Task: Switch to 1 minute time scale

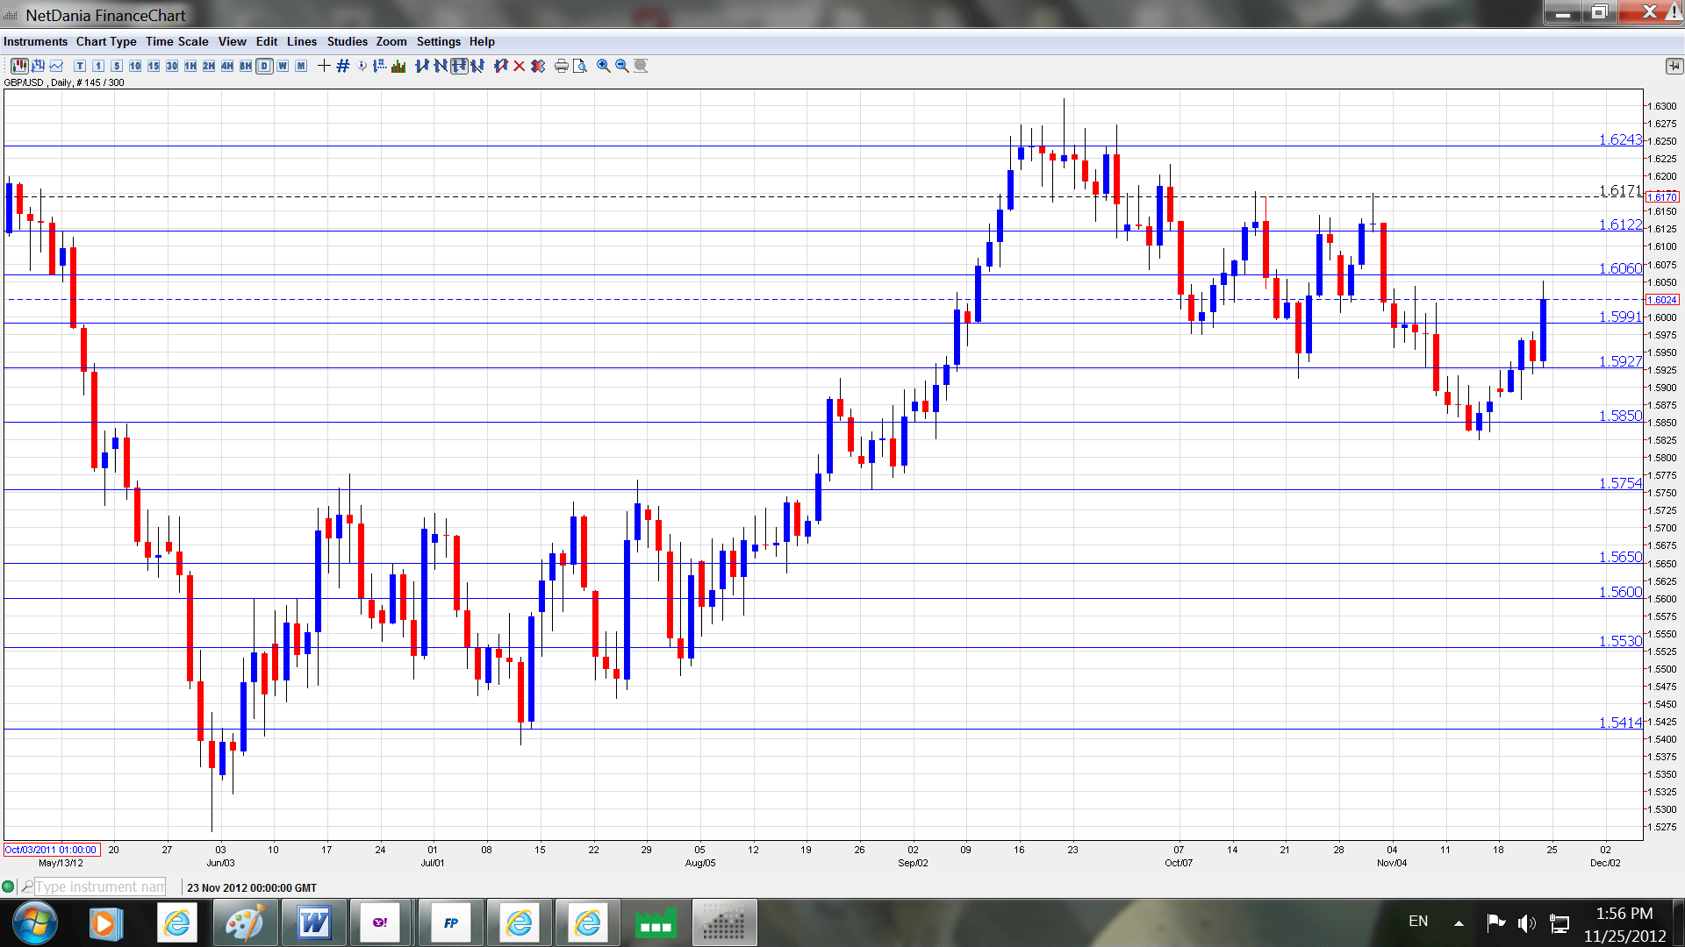Action: click(98, 66)
